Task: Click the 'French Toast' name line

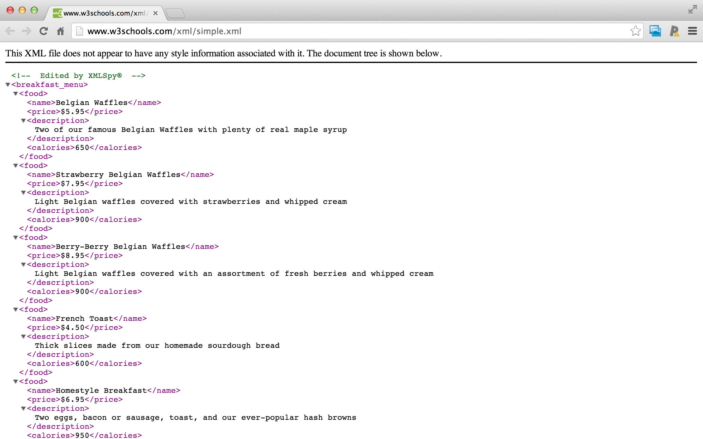Action: (x=87, y=318)
